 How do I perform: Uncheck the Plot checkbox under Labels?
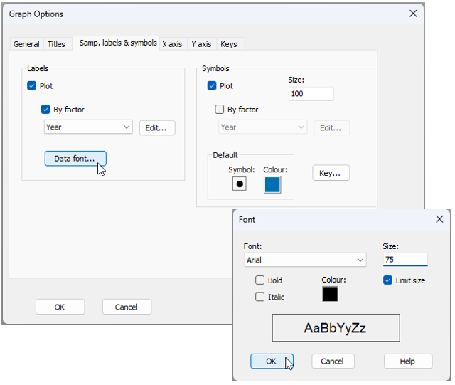(32, 86)
